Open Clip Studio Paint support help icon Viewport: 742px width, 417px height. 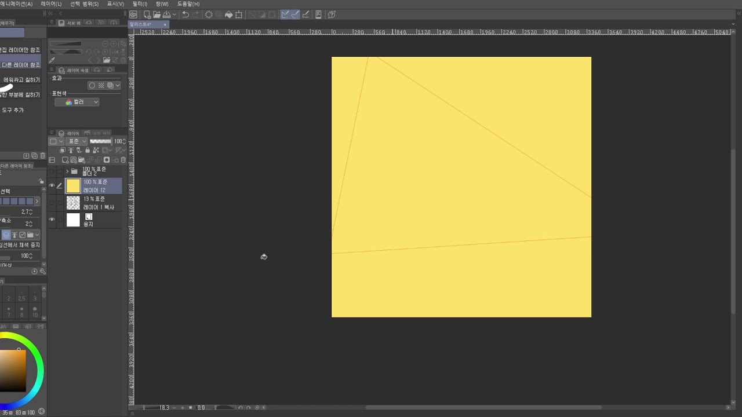332,14
